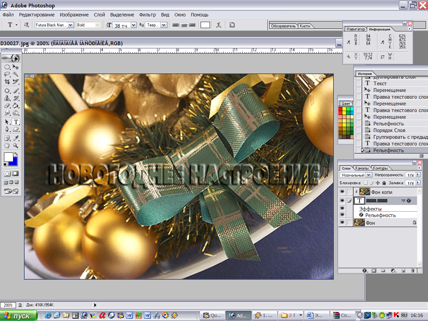Hide the Эффекты effects visibility
428x321 pixels.
(x=342, y=209)
